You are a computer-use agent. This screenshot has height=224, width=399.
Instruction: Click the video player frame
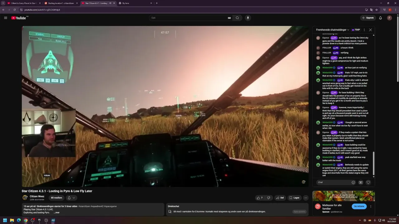click(165, 106)
